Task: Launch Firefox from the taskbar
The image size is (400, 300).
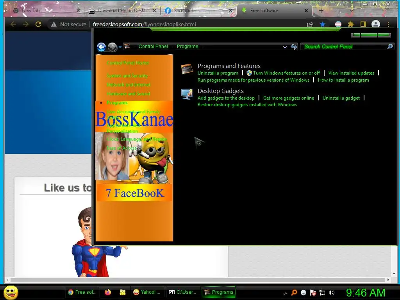Action: pyautogui.click(x=108, y=292)
